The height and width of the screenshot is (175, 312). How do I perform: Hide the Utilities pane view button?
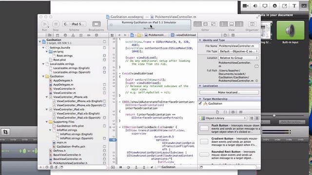[x=239, y=24]
